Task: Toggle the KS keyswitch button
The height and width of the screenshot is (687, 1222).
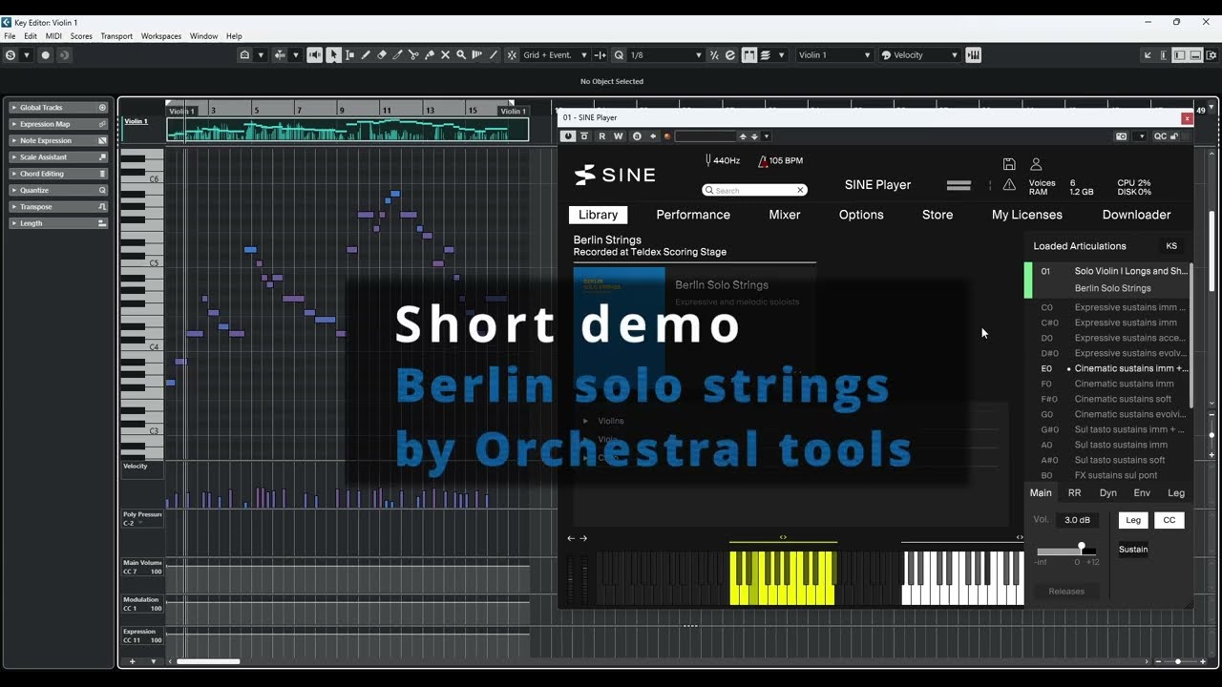Action: pos(1171,246)
